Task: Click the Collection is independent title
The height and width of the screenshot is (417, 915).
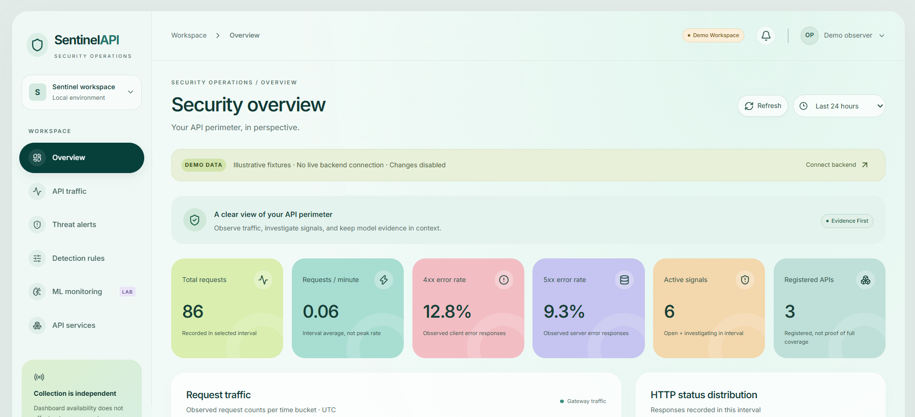Action: (75, 394)
